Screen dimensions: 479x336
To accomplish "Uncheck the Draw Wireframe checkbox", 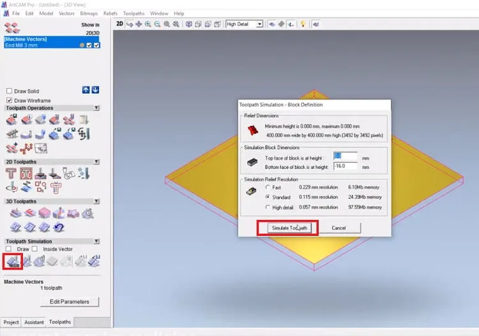I will tap(9, 100).
